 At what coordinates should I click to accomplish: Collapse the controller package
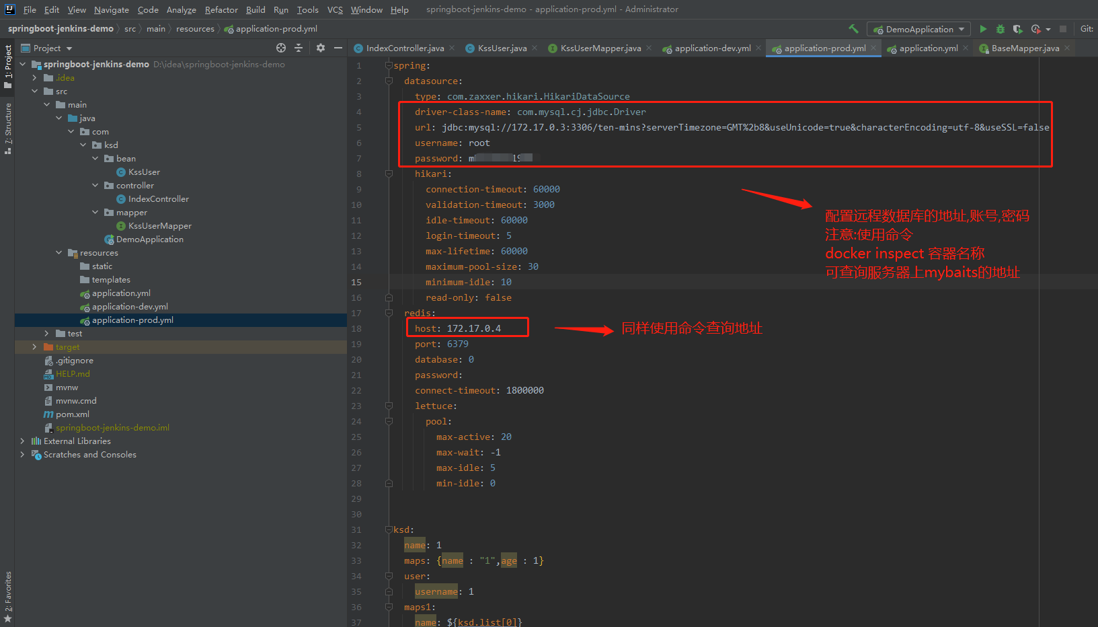95,185
